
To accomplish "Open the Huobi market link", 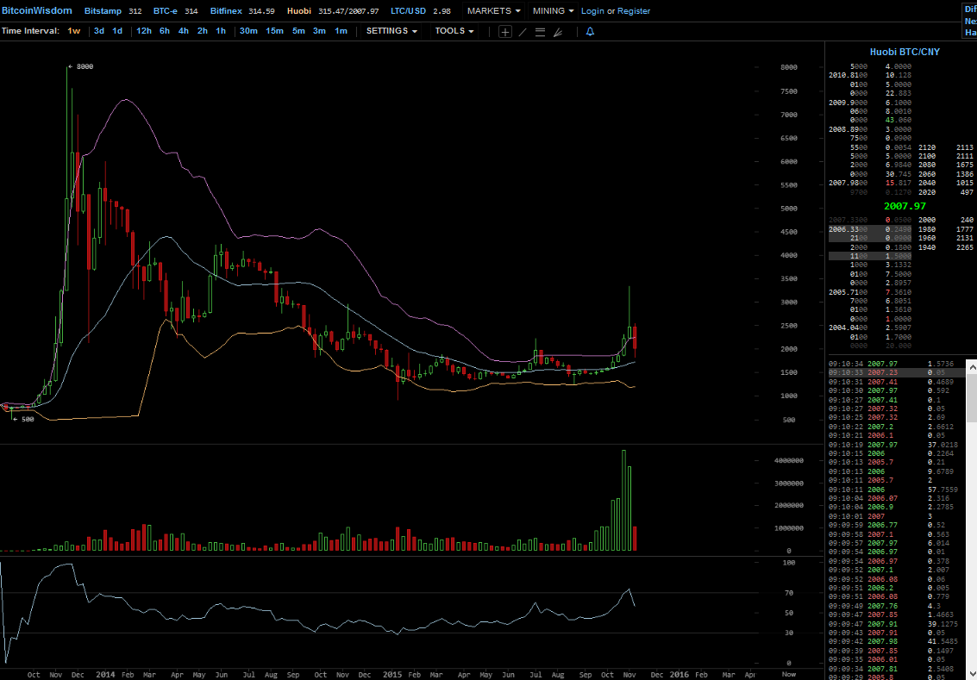I will pos(299,10).
